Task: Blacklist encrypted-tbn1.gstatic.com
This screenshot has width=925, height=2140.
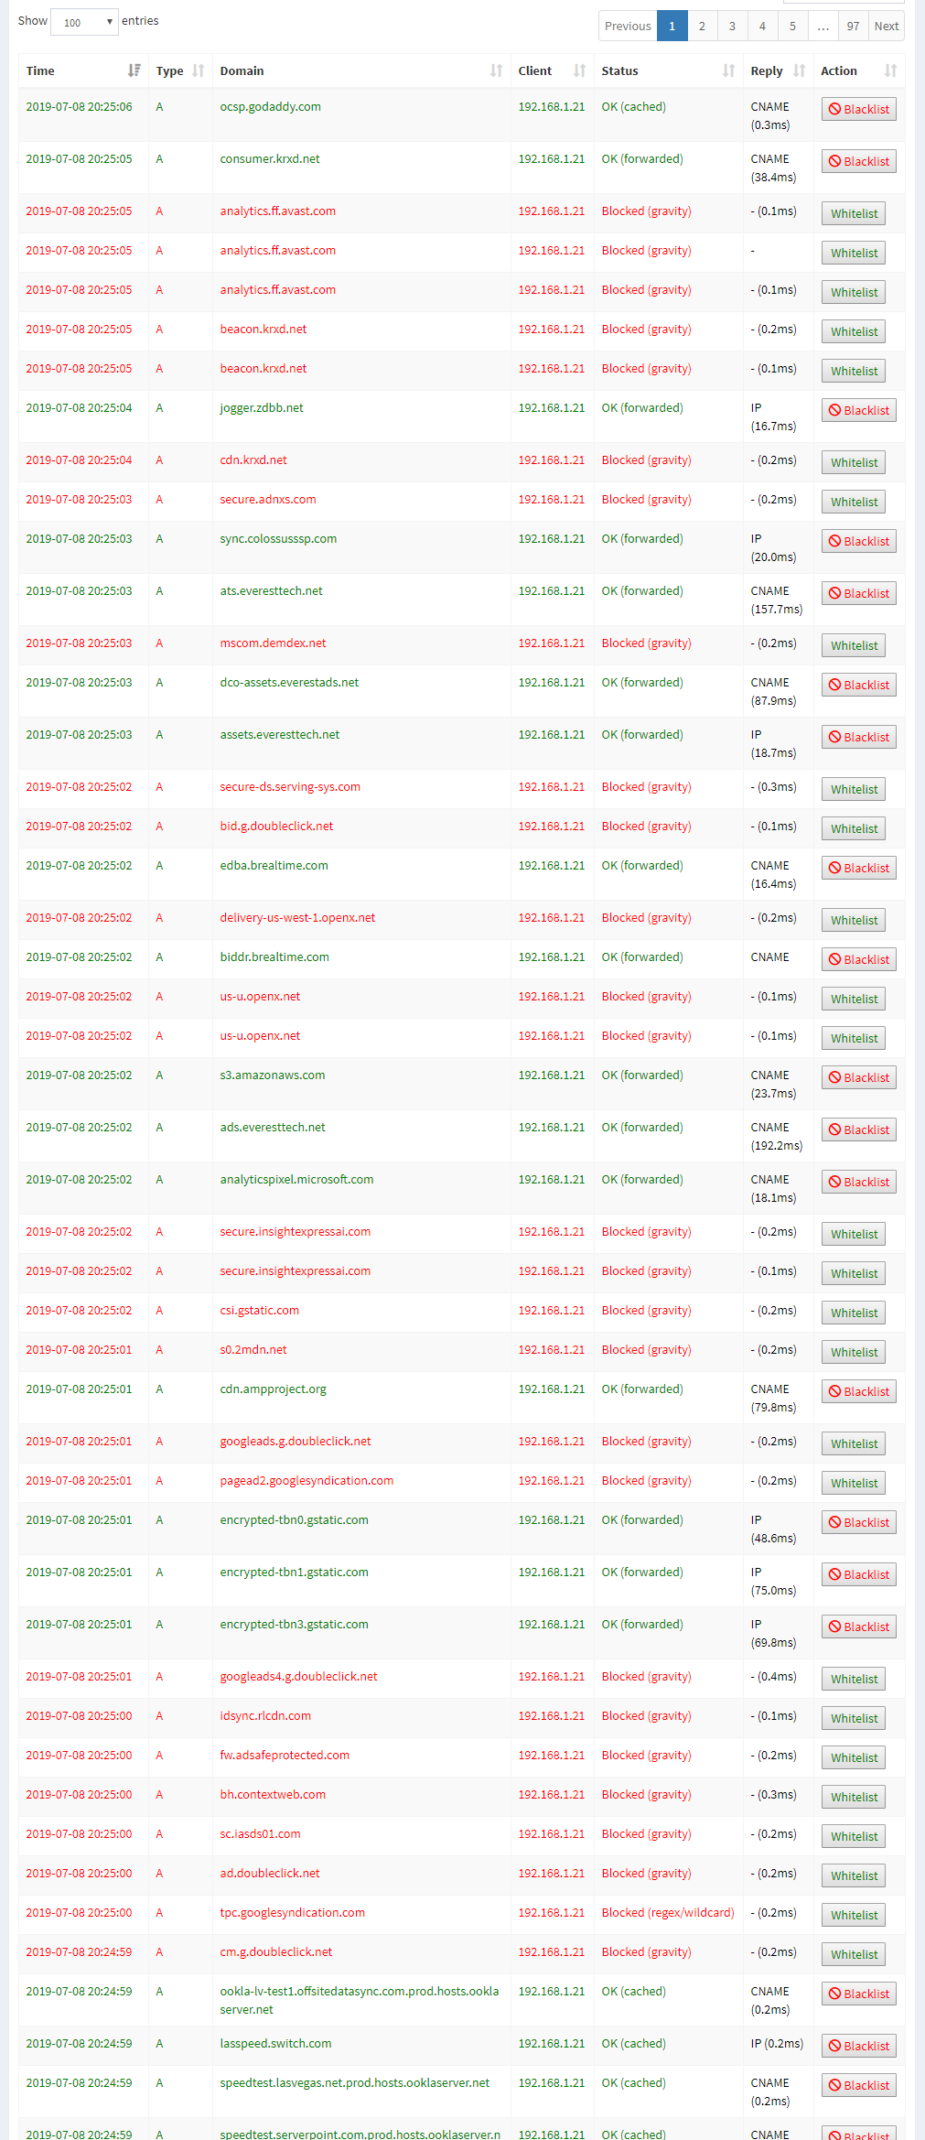Action: click(x=858, y=1574)
